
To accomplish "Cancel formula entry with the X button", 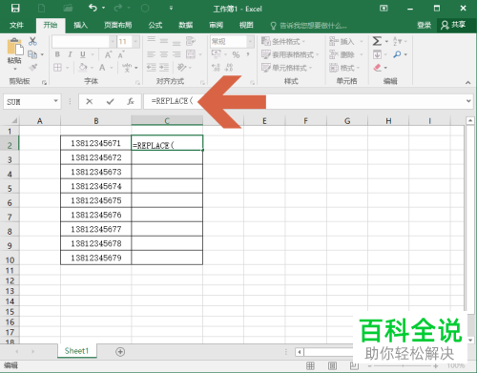I will [90, 101].
